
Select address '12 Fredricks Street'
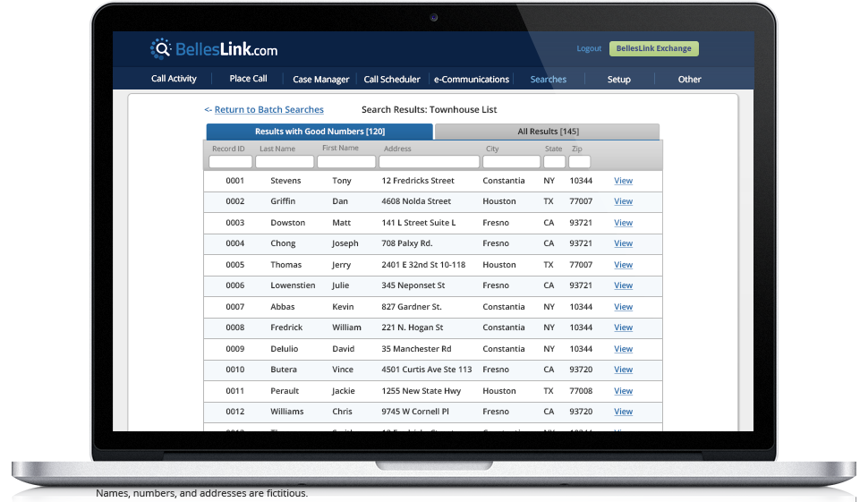[418, 181]
